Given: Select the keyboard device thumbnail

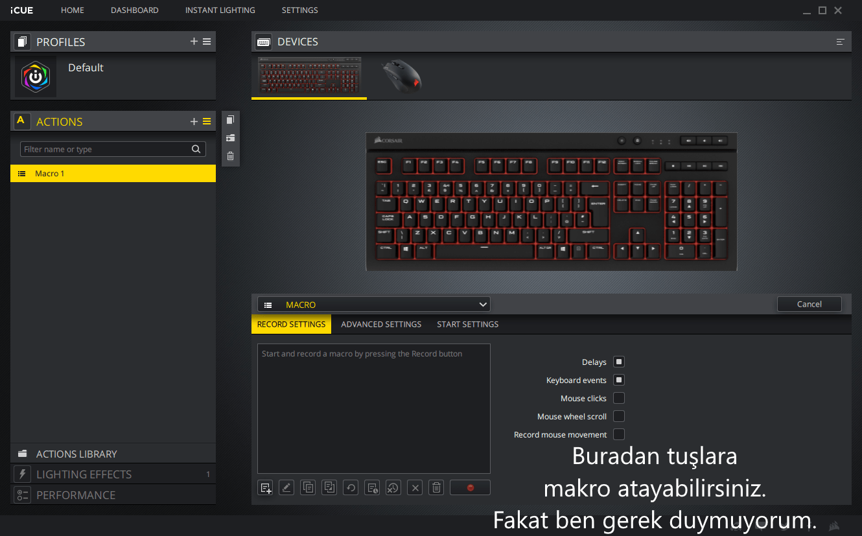Looking at the screenshot, I should point(309,76).
